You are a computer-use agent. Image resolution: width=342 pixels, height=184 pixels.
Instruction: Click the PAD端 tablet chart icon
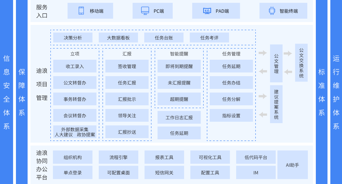[207, 11]
